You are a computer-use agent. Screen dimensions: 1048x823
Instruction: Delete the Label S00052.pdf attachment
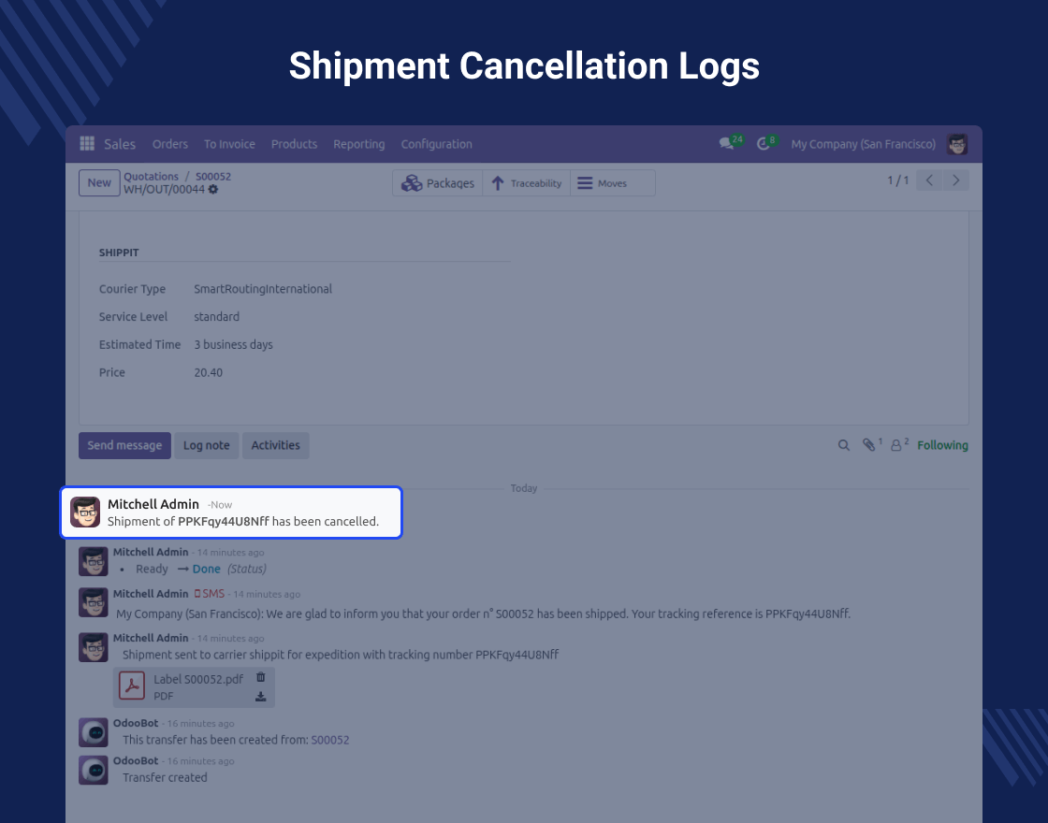coord(261,678)
